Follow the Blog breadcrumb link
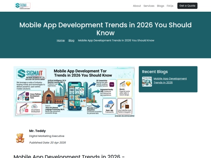 pyautogui.click(x=72, y=40)
